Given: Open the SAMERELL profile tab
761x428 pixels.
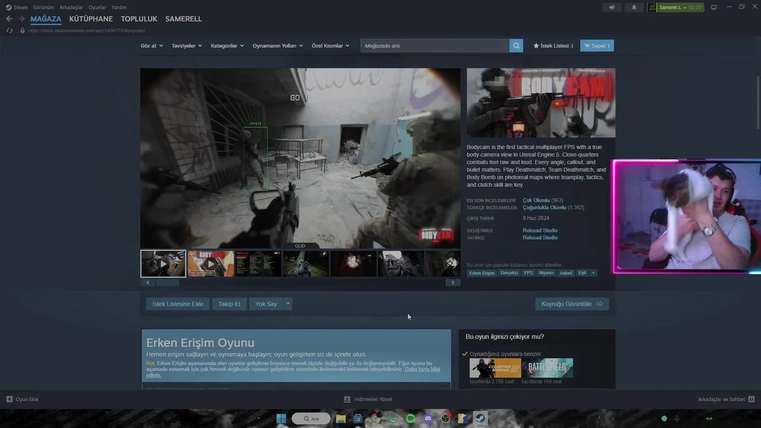Looking at the screenshot, I should [184, 19].
